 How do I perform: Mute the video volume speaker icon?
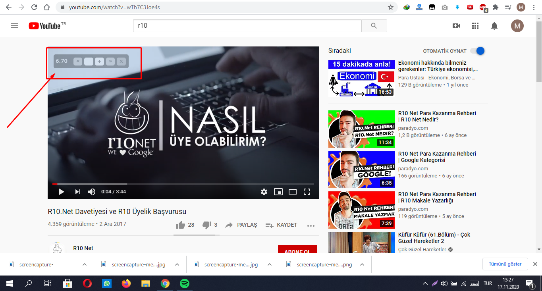[x=92, y=192]
